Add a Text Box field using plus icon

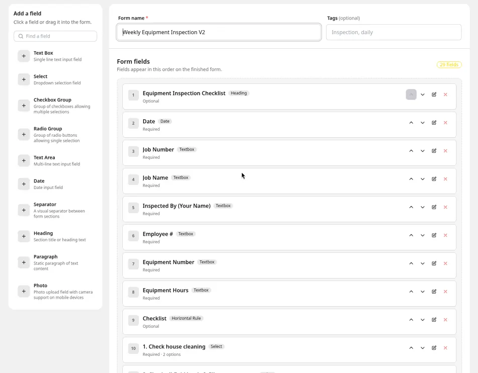[24, 56]
